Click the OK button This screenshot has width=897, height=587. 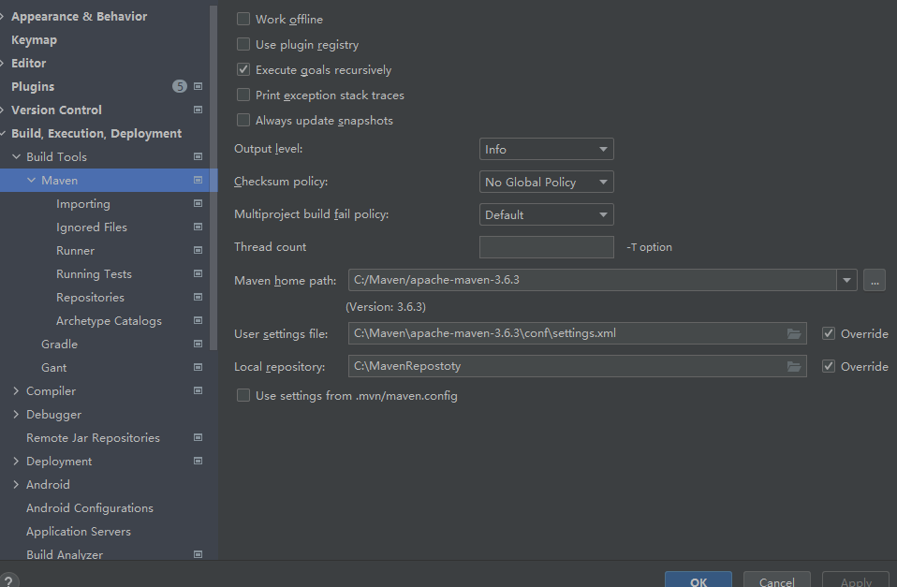click(x=698, y=580)
